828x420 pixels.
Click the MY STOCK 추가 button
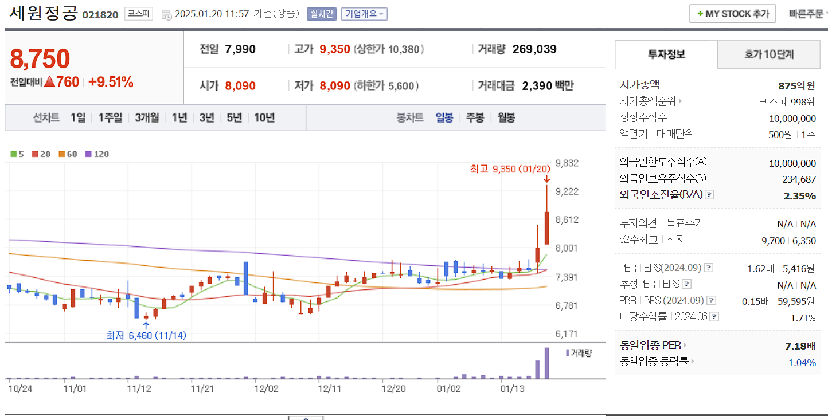point(732,13)
